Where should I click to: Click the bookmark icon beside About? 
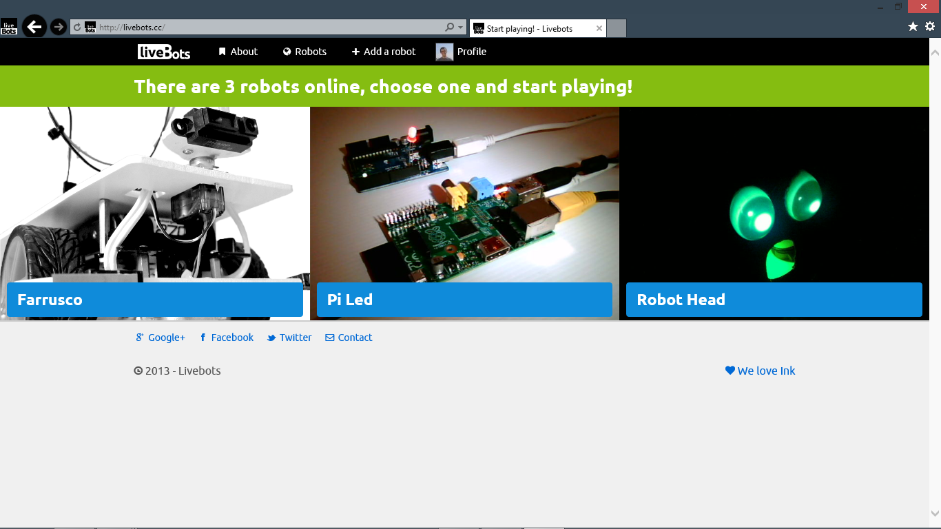(221, 51)
